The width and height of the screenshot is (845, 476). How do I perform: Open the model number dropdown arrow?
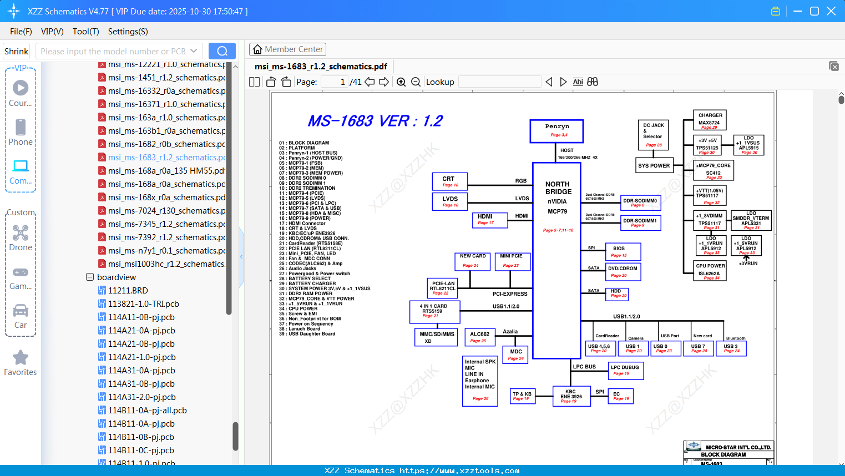point(194,51)
